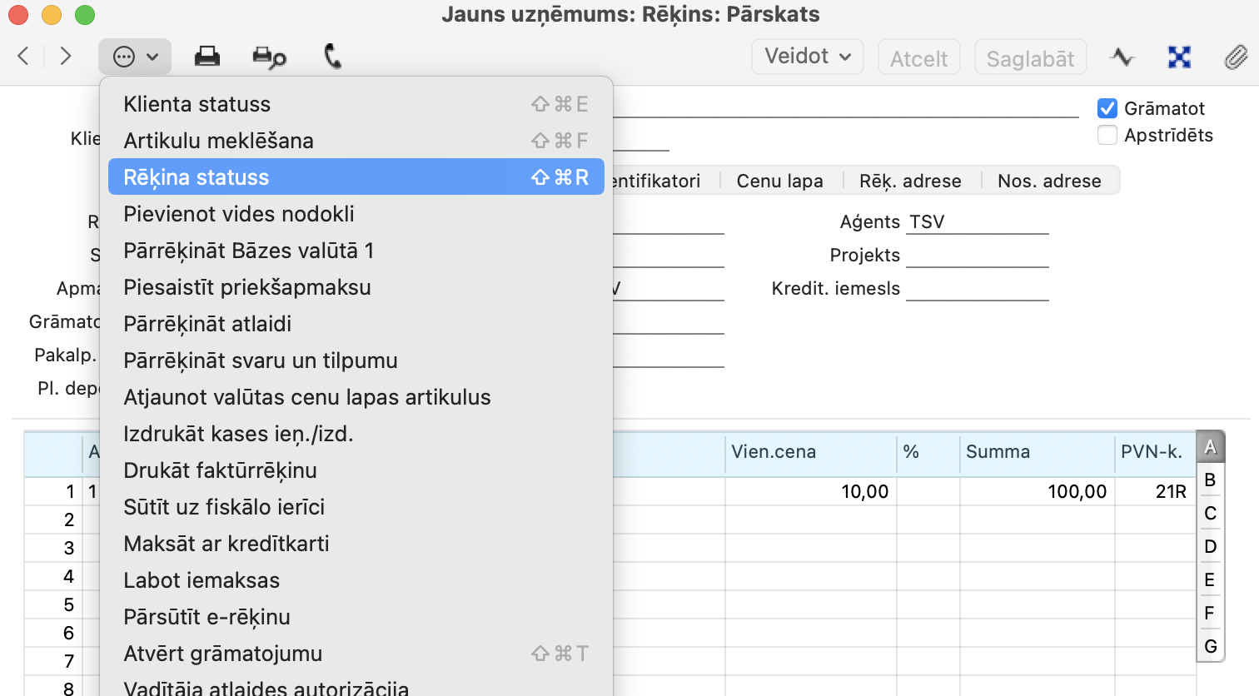This screenshot has width=1259, height=696.
Task: Click the Projekts input field
Action: click(977, 256)
